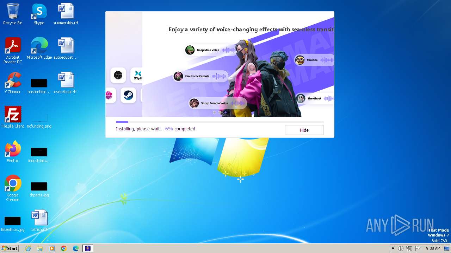Screen dimensions: 451x253
Task: Click the 9:38 AM taskbar clock
Action: pyautogui.click(x=433, y=248)
